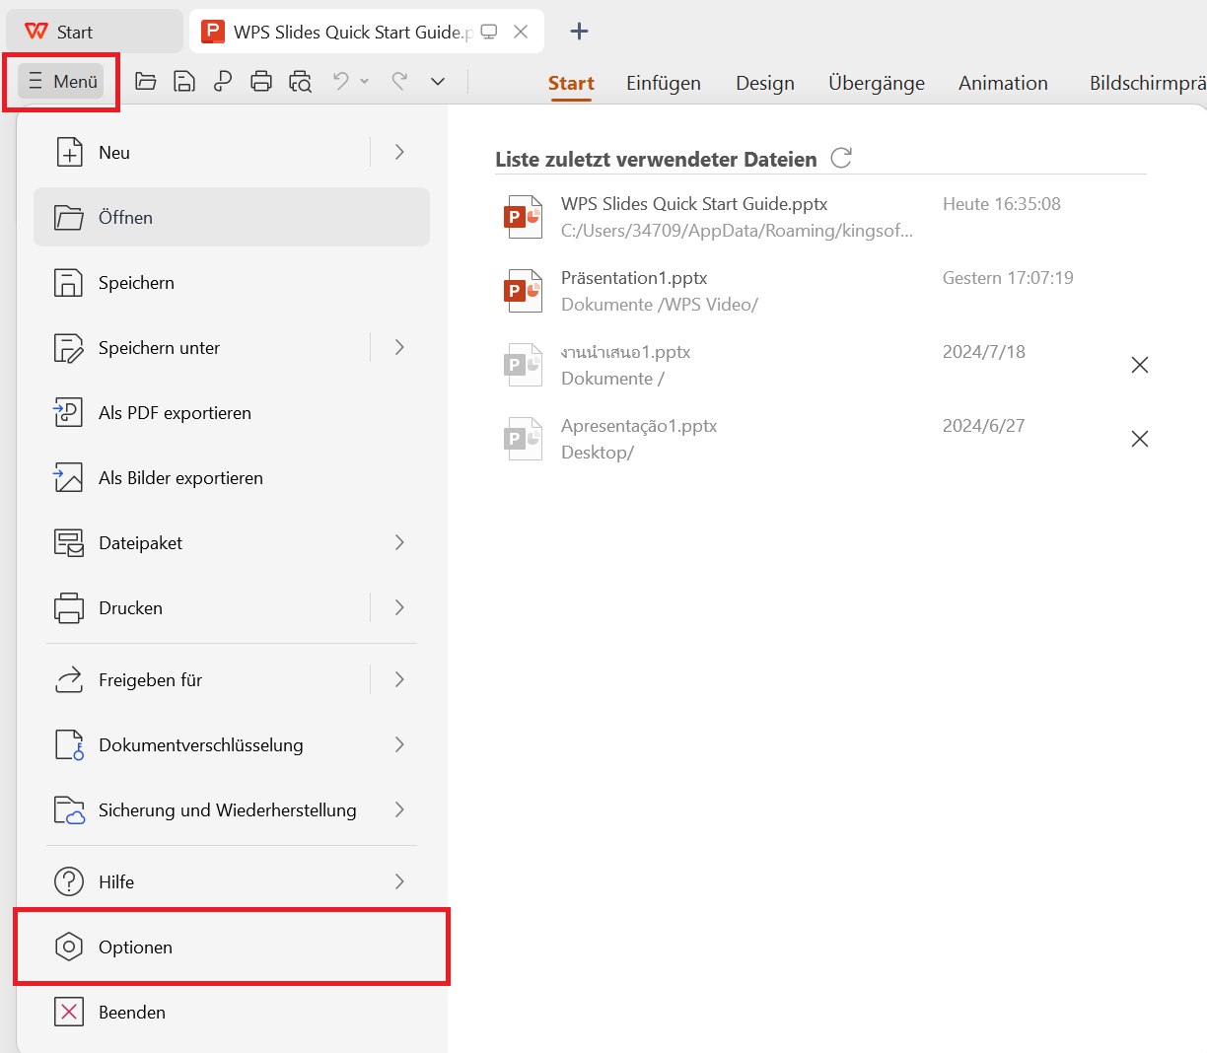Viewport: 1207px width, 1053px height.
Task: Open the quick access toolbar dropdown chevron
Action: [x=438, y=82]
